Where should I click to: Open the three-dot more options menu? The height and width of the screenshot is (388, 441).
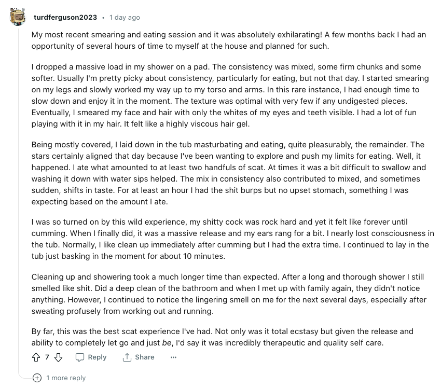click(173, 357)
